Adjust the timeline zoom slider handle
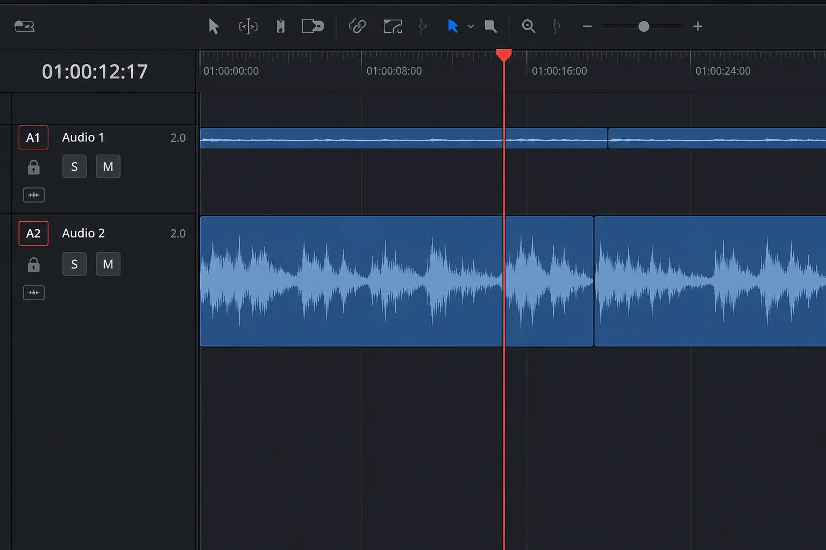Image resolution: width=826 pixels, height=550 pixels. coord(644,26)
